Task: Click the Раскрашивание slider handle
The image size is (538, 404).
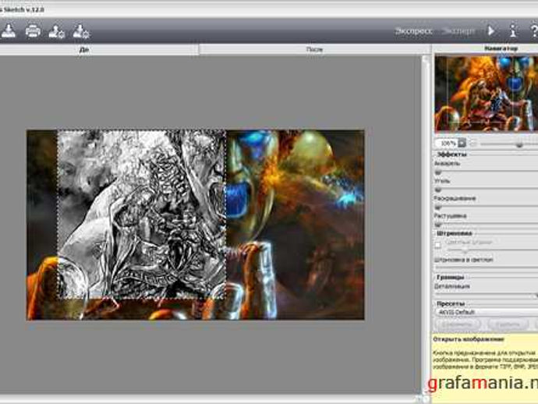Action: click(438, 207)
